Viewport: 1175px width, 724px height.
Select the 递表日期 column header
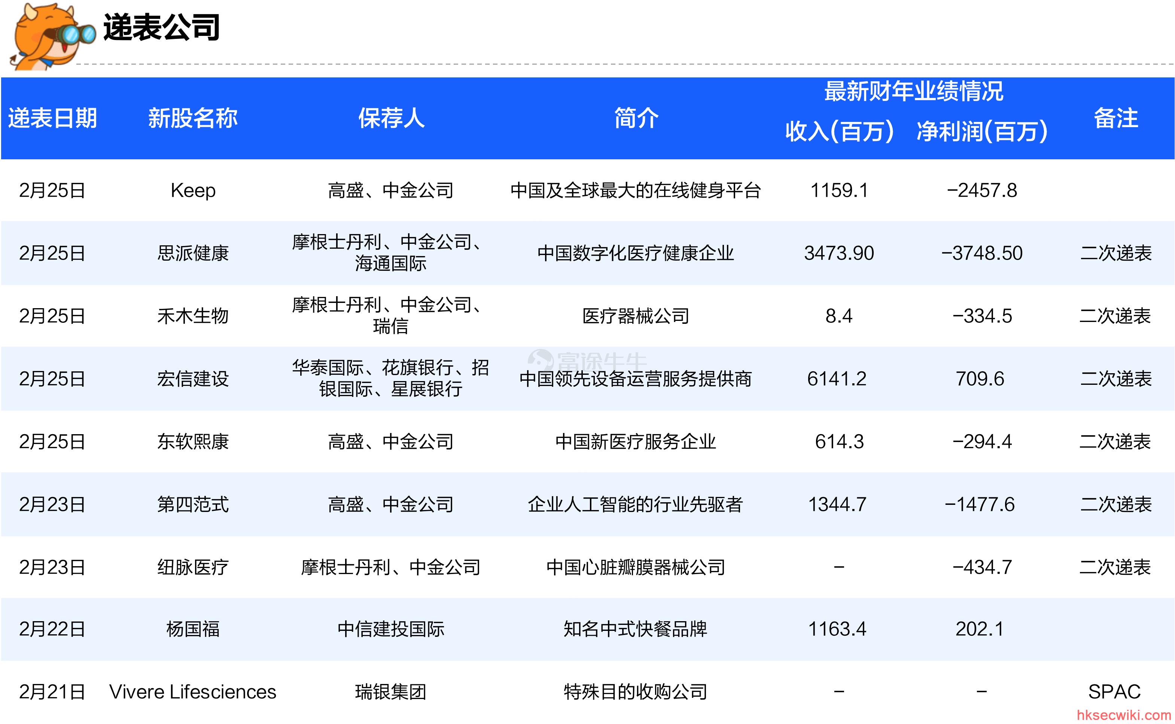(52, 118)
